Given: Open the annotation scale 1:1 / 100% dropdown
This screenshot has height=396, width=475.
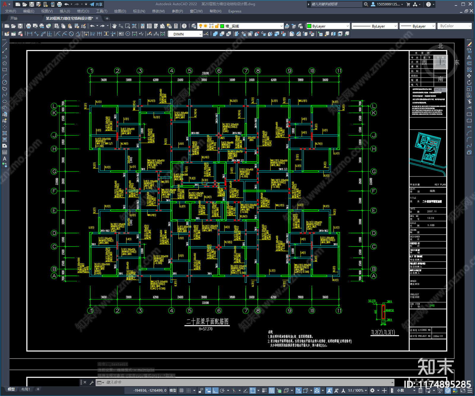Looking at the screenshot, I should pos(358,390).
